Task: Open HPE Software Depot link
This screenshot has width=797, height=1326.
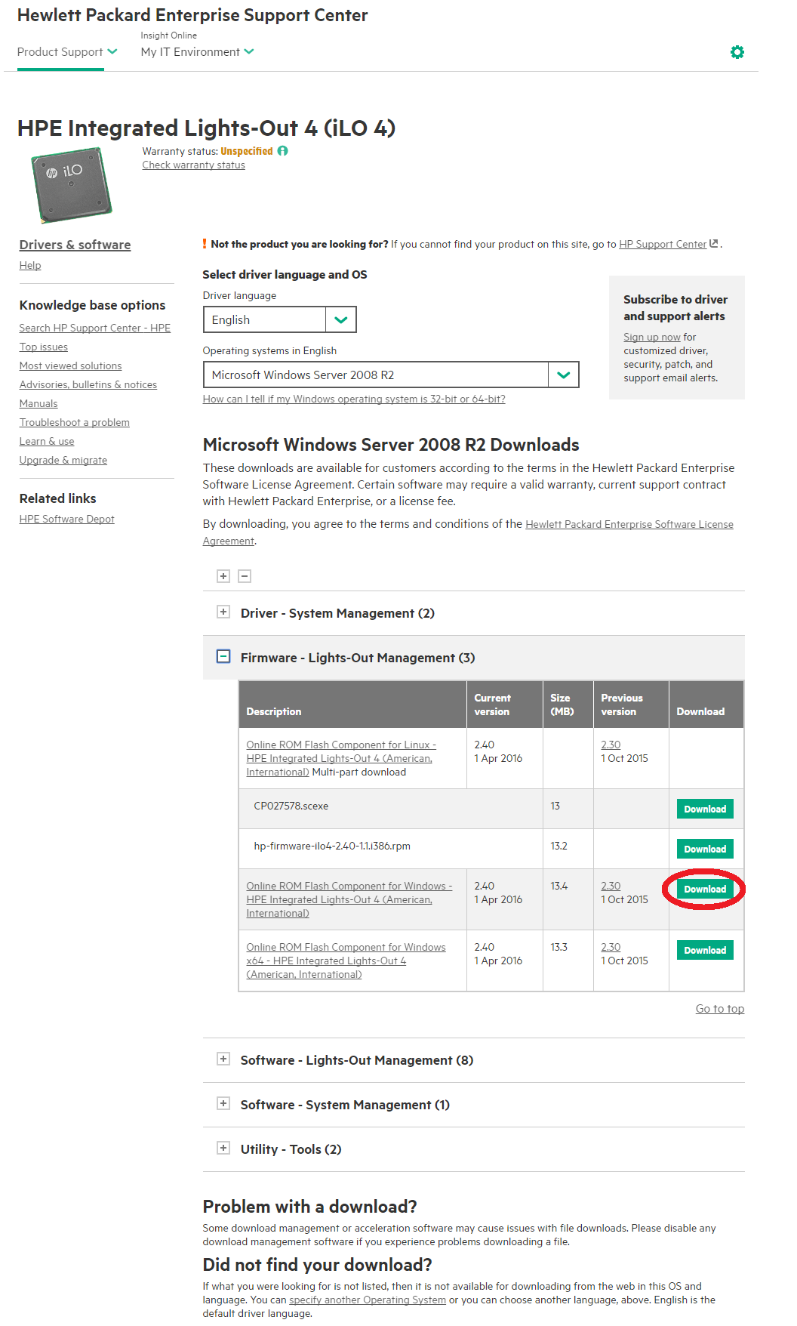Action: [x=67, y=519]
